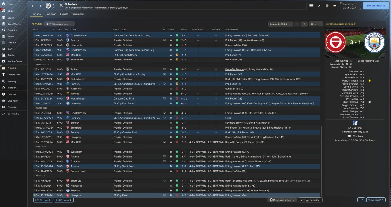Go forward with the right arrow

pyautogui.click(x=40, y=6)
